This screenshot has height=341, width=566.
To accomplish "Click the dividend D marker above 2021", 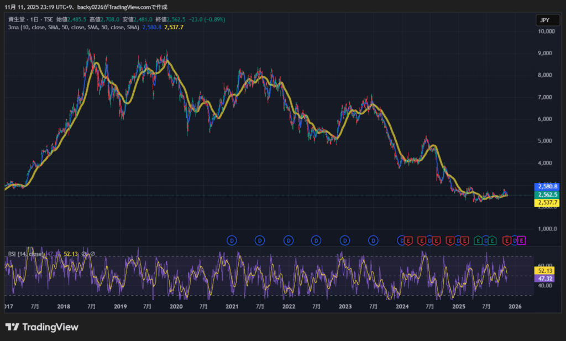I will pyautogui.click(x=232, y=240).
